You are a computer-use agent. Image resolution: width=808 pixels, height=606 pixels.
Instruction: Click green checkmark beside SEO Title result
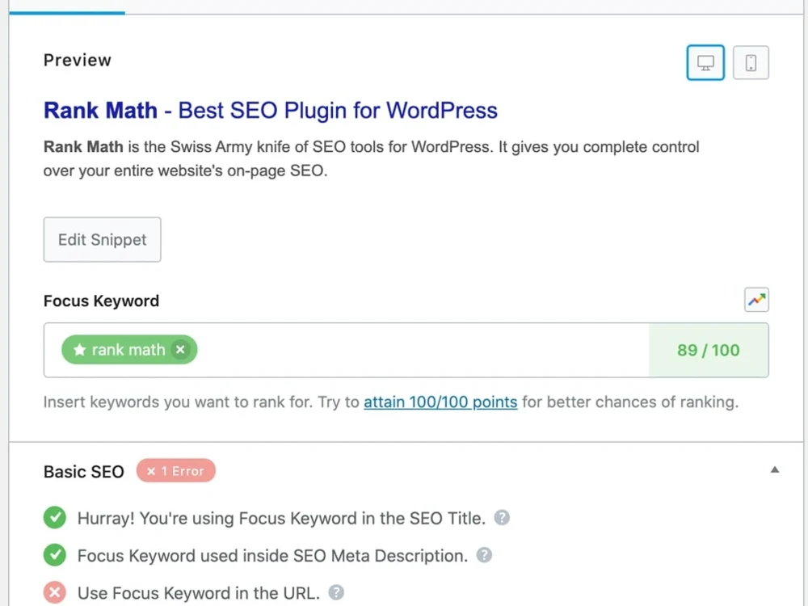click(55, 517)
